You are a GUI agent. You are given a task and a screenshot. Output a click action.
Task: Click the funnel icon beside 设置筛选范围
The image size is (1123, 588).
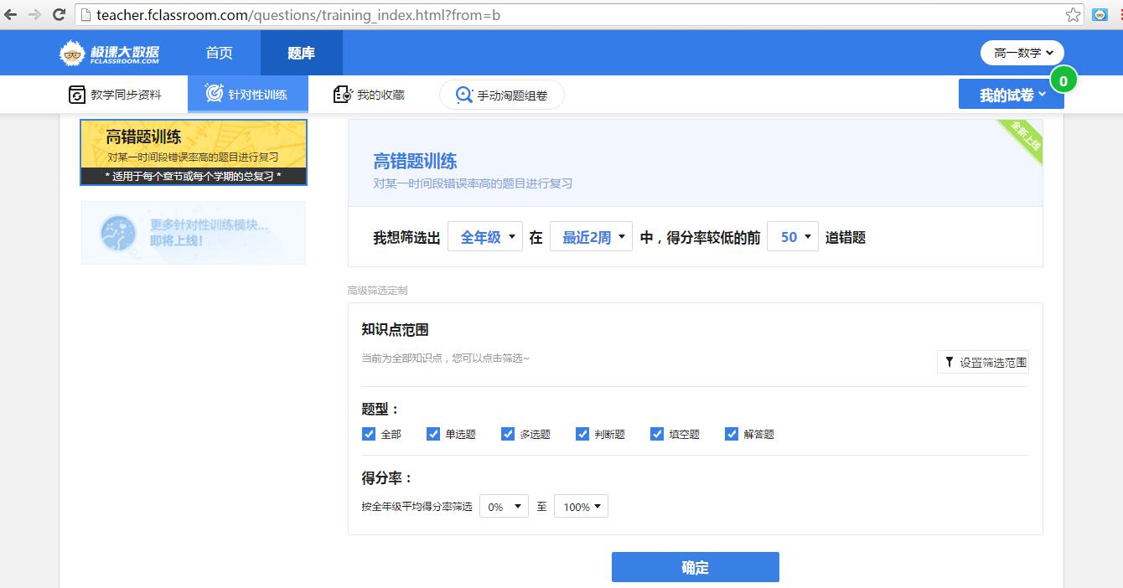coord(949,362)
